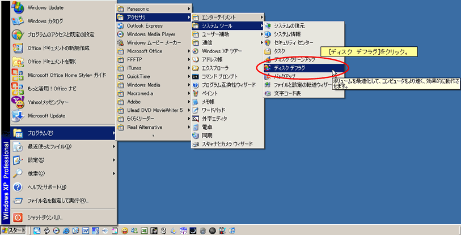Open ヘルプとサポート(H)
The width and height of the screenshot is (461, 235).
point(63,187)
